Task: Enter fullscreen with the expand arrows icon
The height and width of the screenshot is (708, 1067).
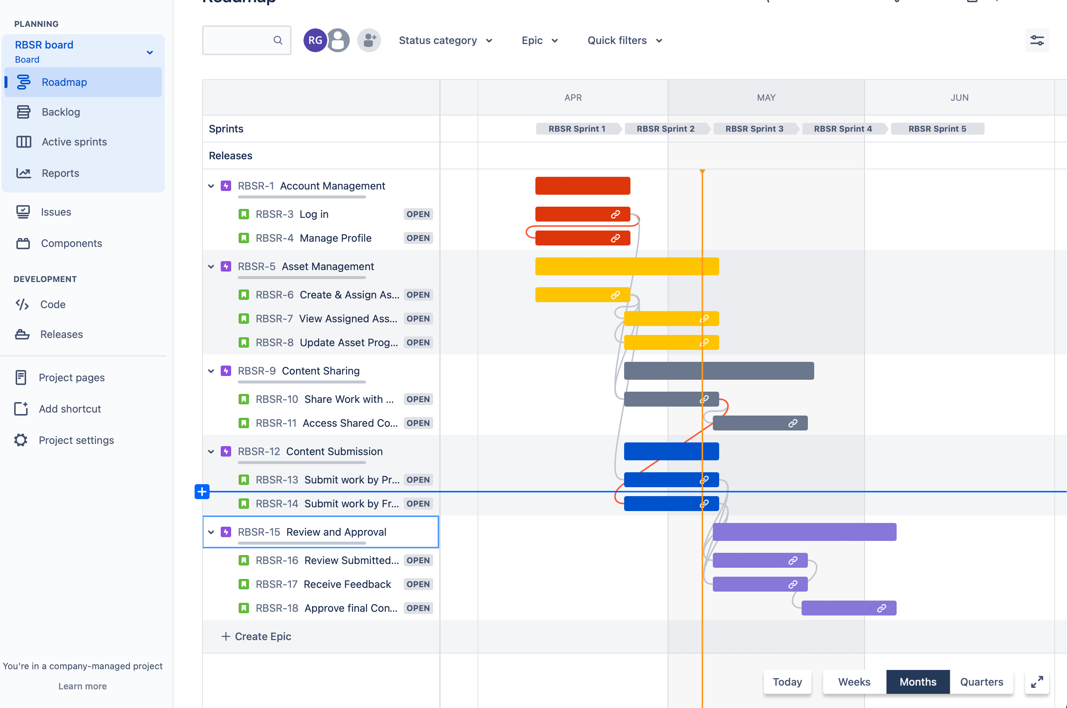Action: (1036, 682)
